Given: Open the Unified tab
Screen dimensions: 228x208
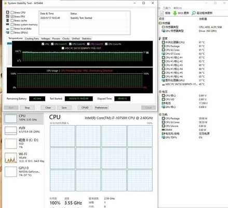Looking at the screenshot, I should click(x=76, y=38).
